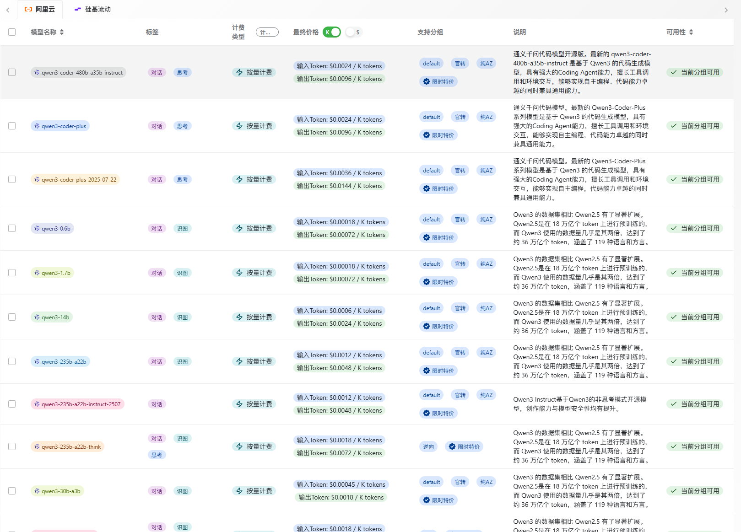
Task: Click verified badge icon in qwen3-1.7b 限时特价
Action: (427, 282)
